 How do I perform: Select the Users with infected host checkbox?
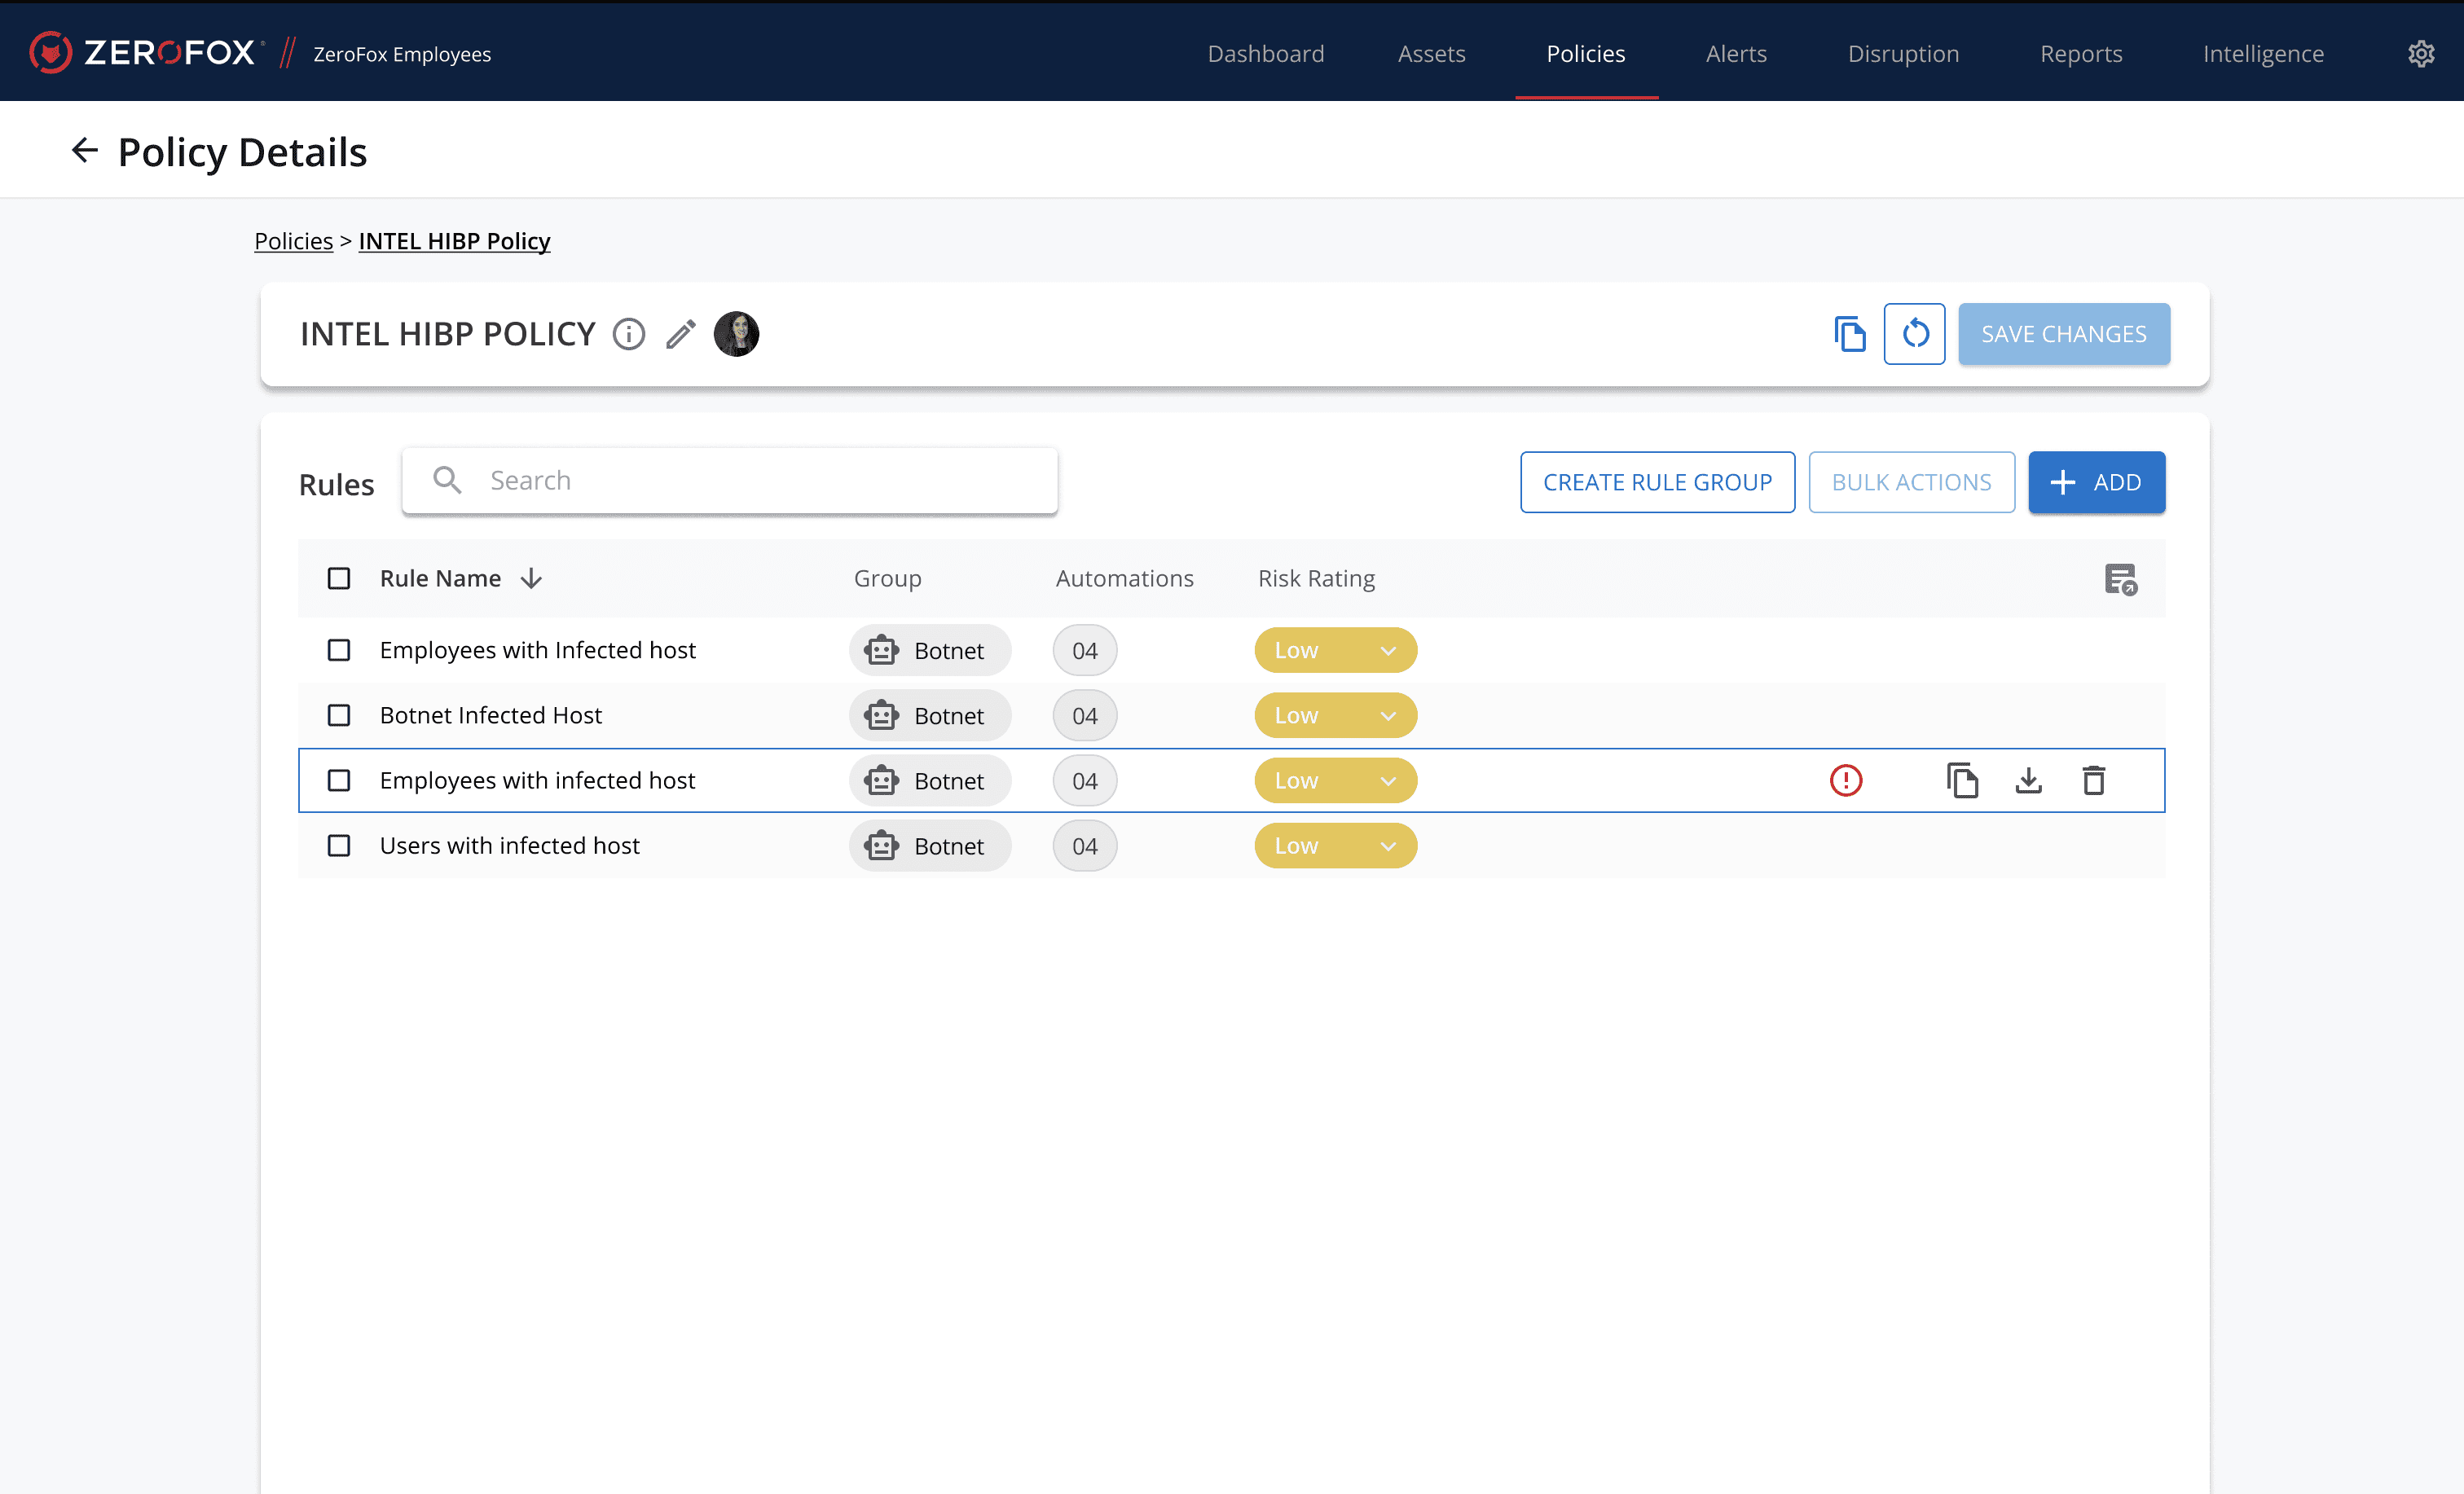click(x=339, y=846)
